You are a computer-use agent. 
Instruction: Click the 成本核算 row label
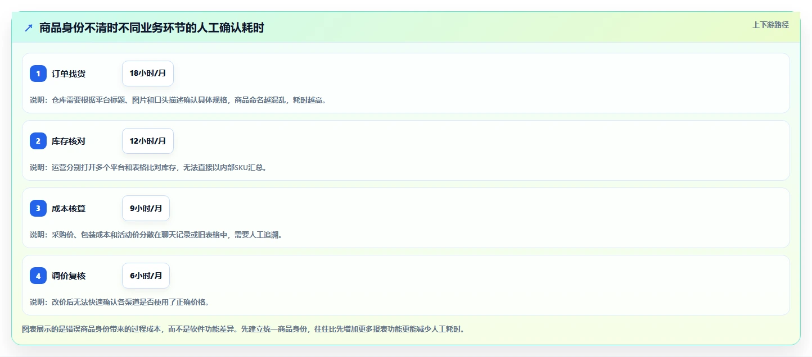[x=69, y=208]
